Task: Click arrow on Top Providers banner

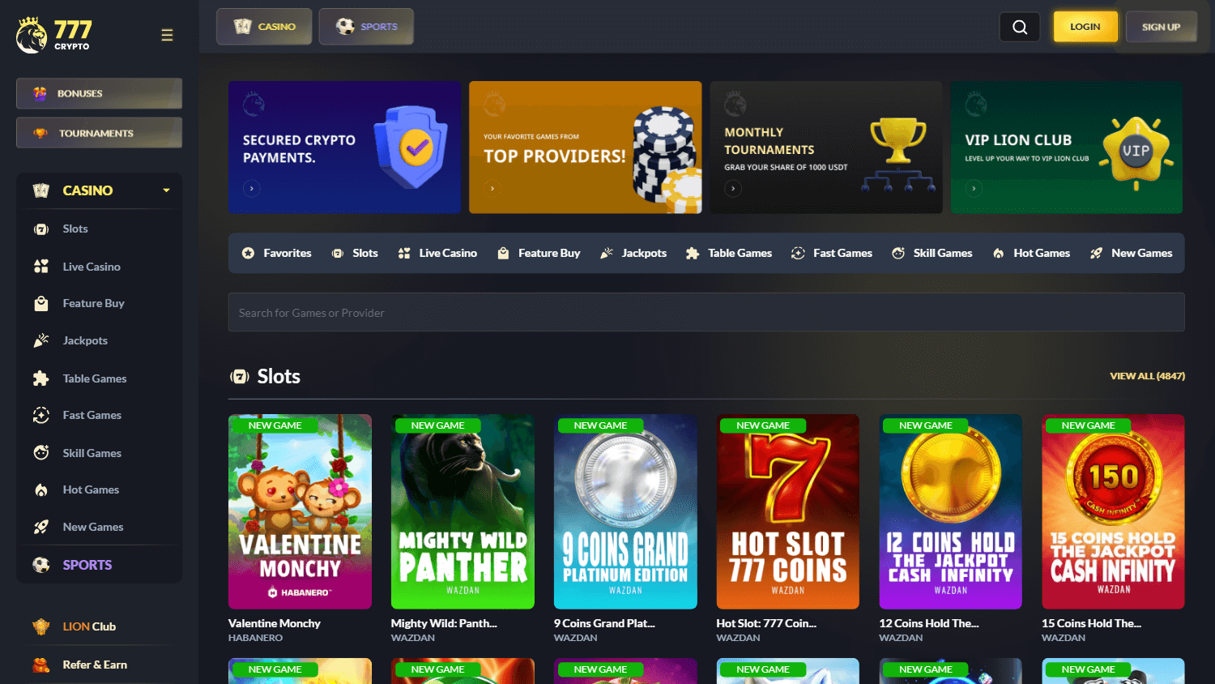Action: [492, 189]
